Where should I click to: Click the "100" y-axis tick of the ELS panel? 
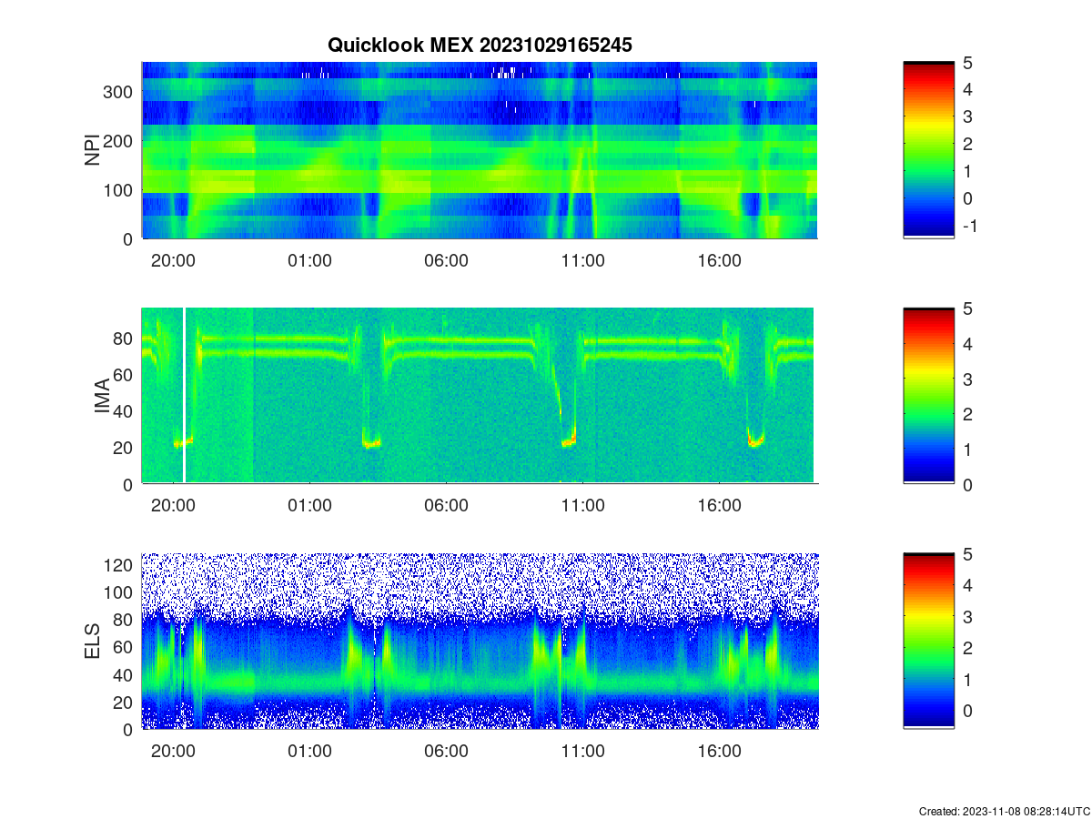pyautogui.click(x=120, y=592)
